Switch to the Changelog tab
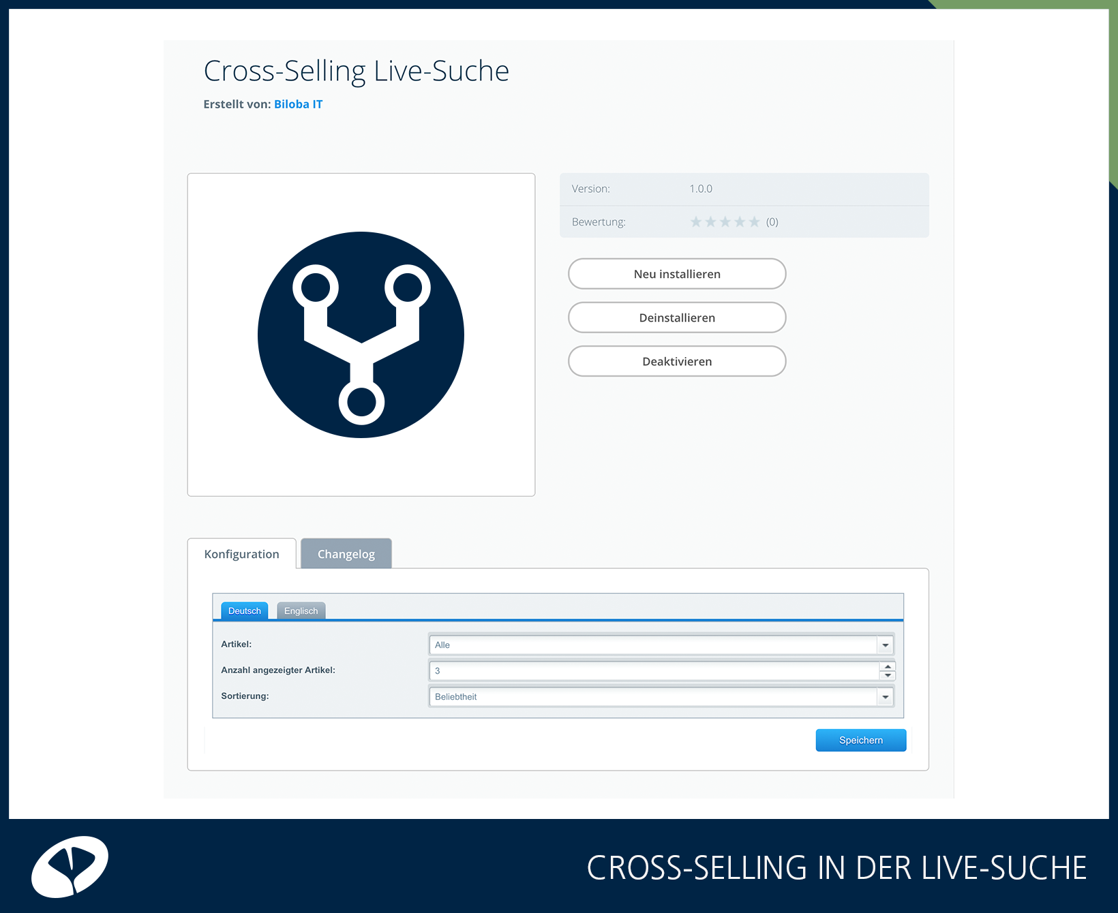Viewport: 1118px width, 913px height. (346, 554)
